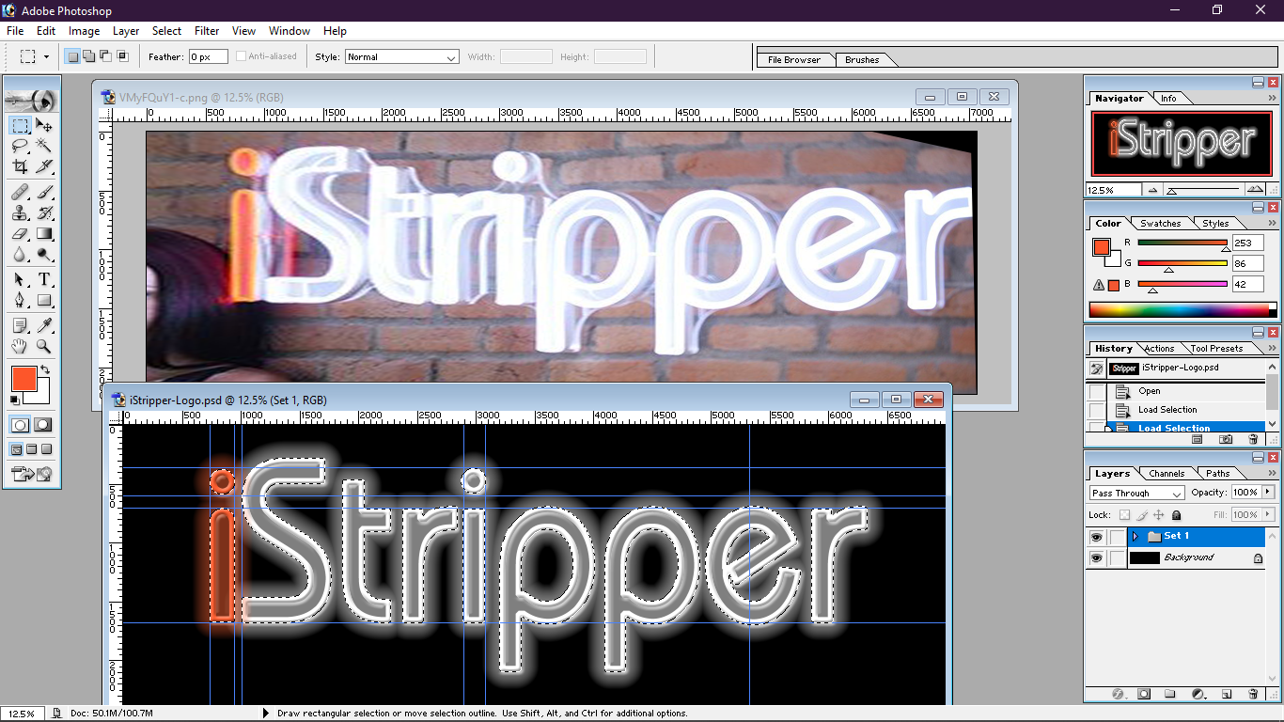
Task: Choose Add to selection mode button
Action: tap(88, 56)
